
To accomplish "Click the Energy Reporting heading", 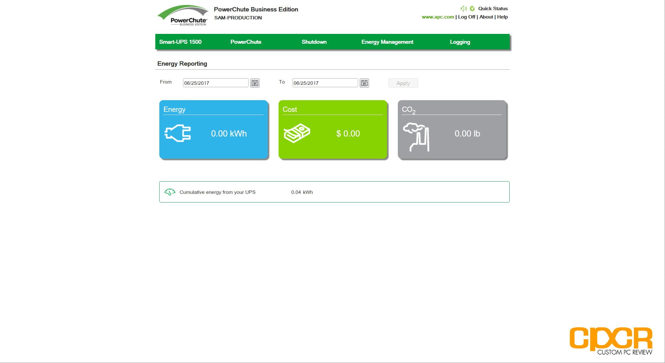I will tap(182, 63).
